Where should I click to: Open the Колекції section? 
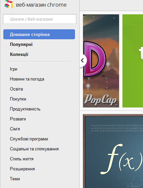(19, 54)
